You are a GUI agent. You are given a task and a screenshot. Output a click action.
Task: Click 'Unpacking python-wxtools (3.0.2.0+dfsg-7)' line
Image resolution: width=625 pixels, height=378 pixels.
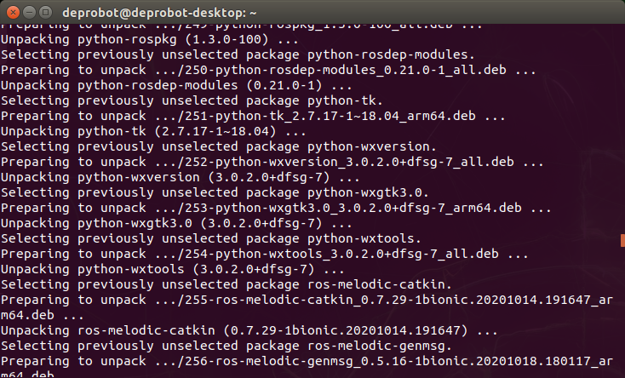coord(173,269)
